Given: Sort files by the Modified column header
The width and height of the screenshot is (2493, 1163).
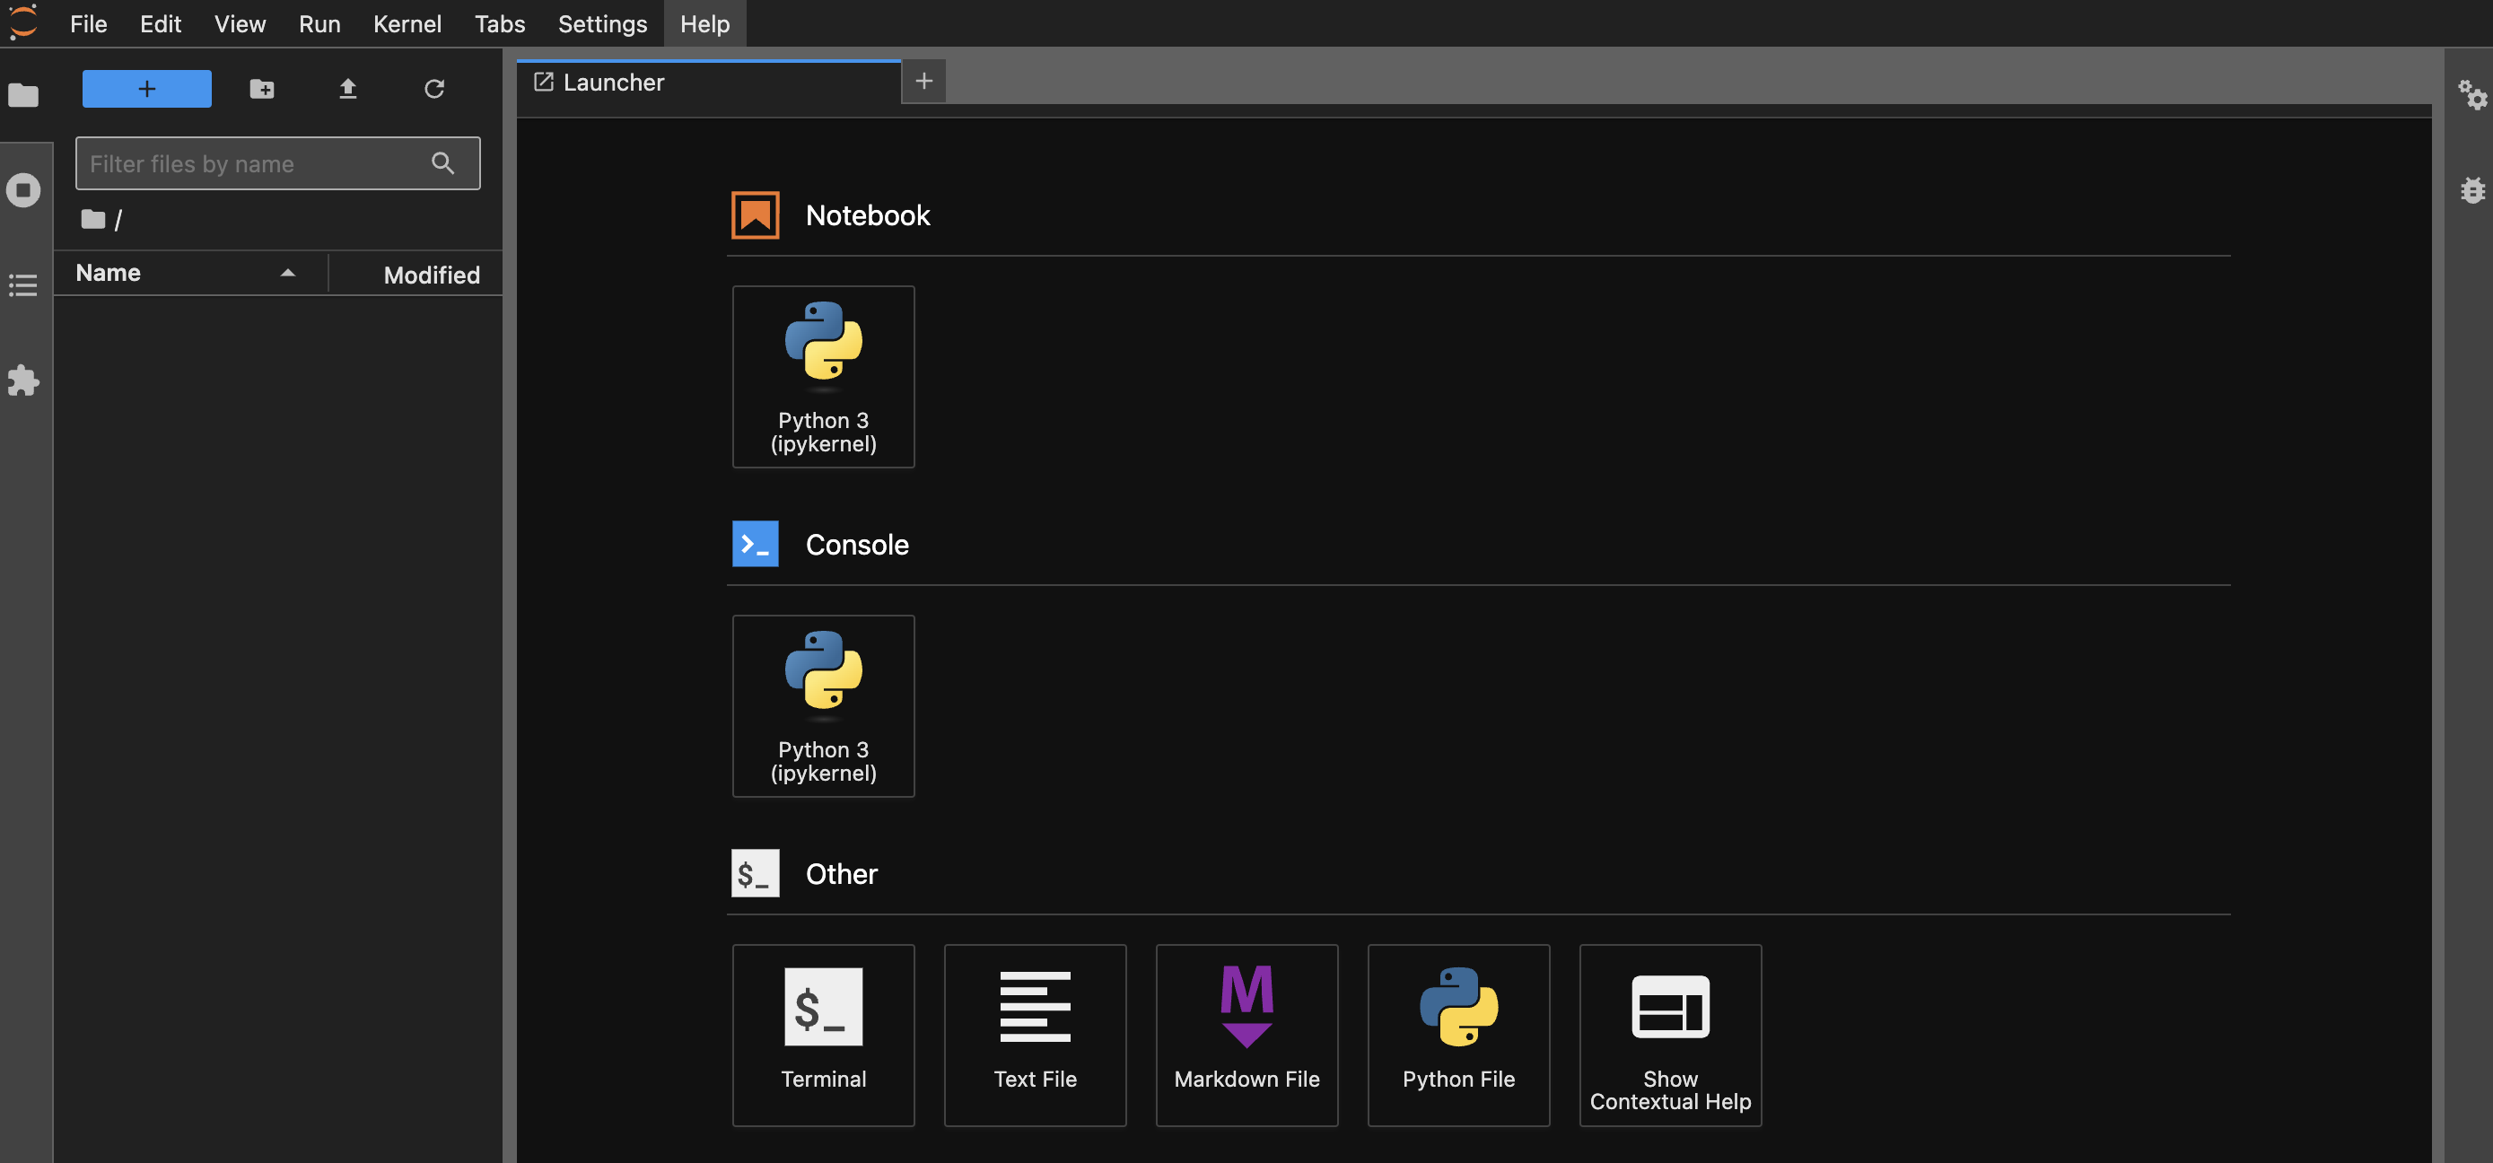Looking at the screenshot, I should (x=417, y=275).
